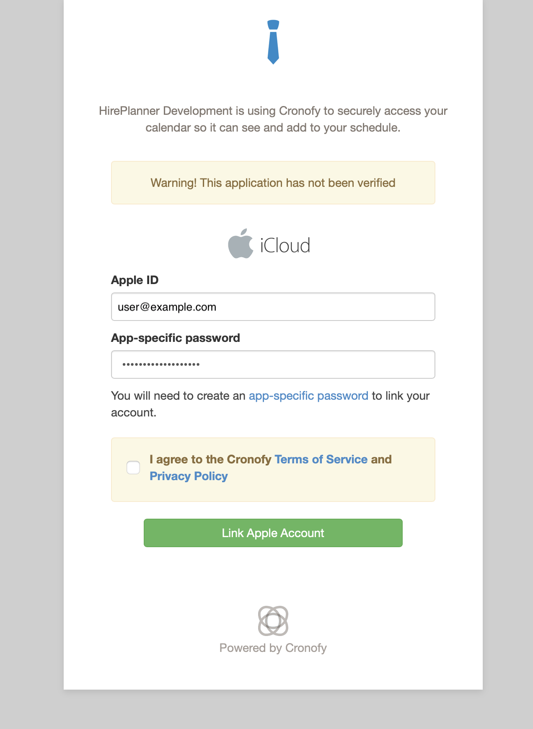Open the app-specific password help link
This screenshot has width=533, height=729.
308,396
